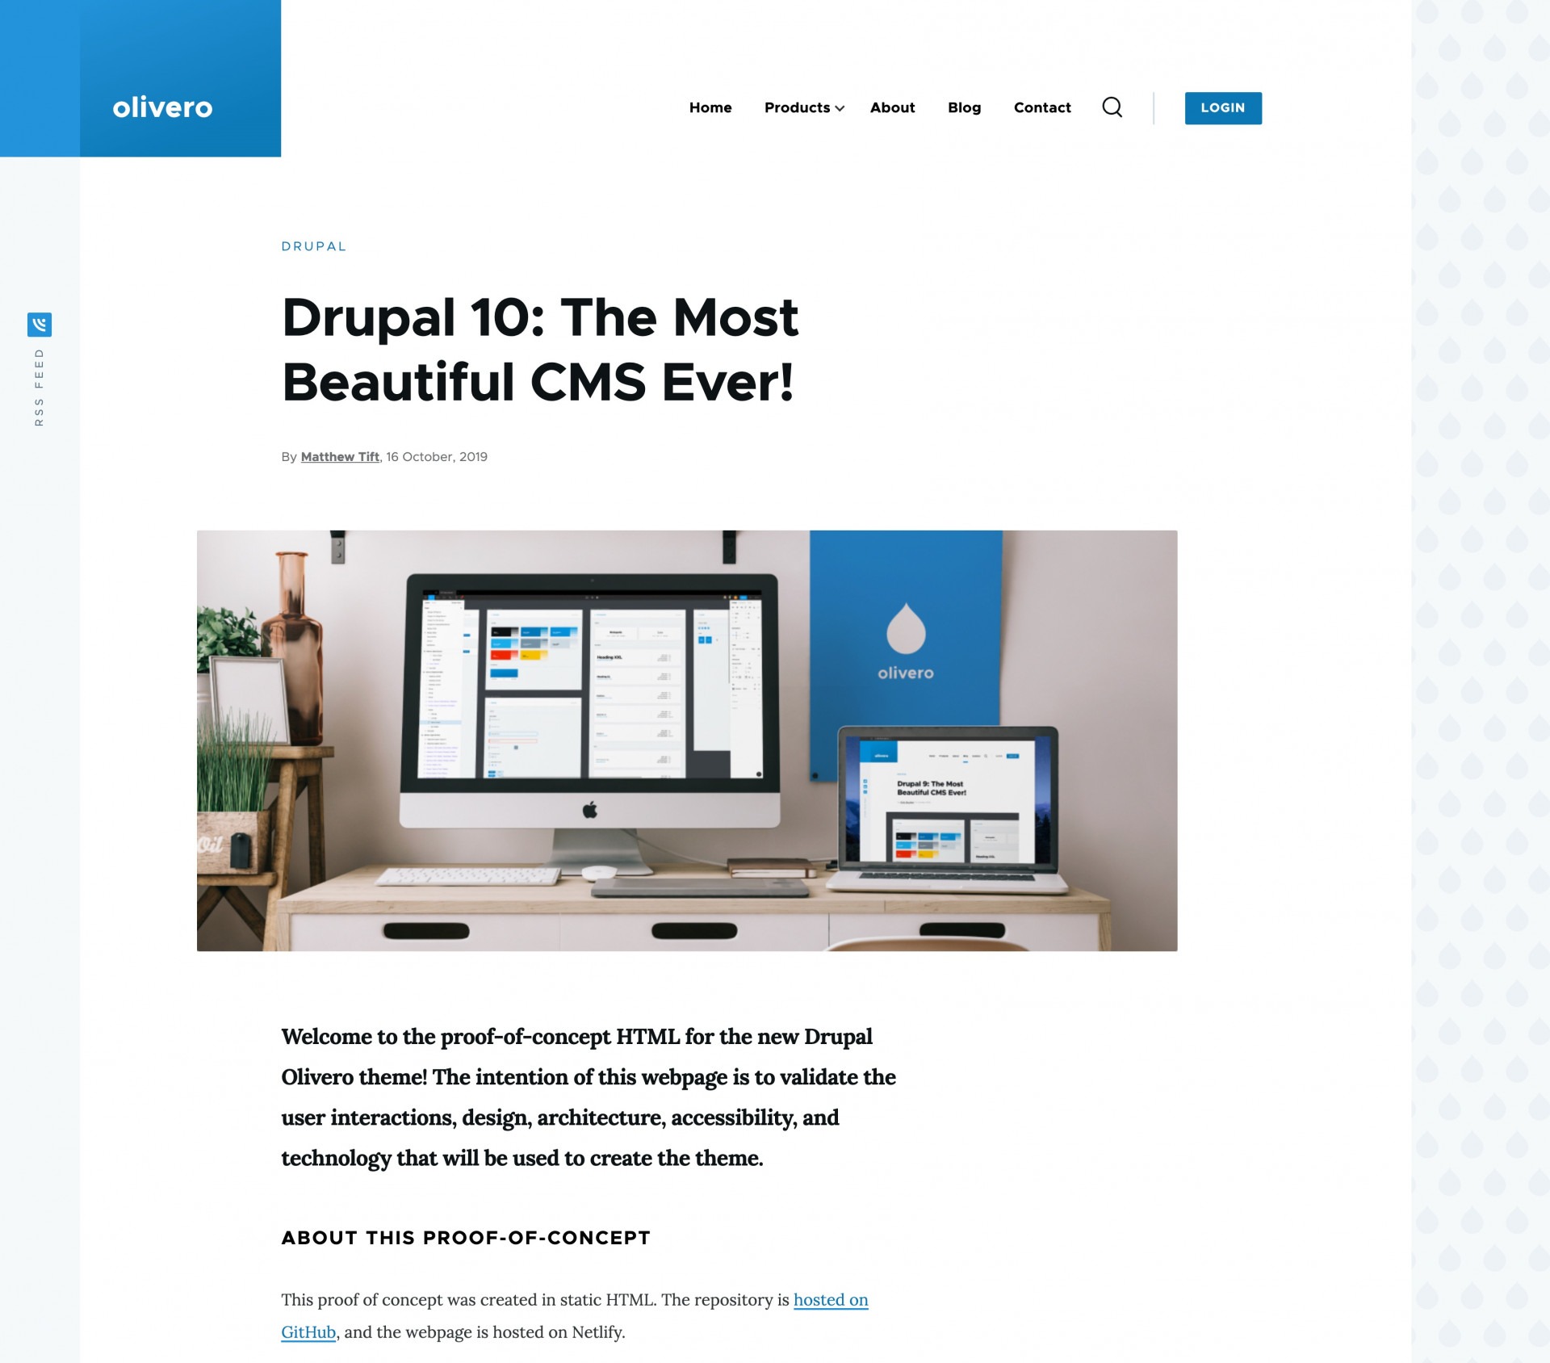Screen dimensions: 1550x1363
Task: Click the search magnifying glass icon
Action: point(1112,108)
